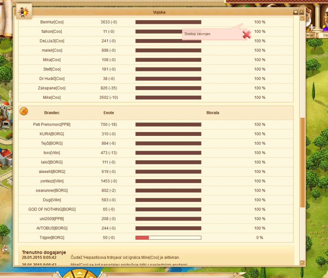Open player Zakapane[Coo]

[52, 88]
